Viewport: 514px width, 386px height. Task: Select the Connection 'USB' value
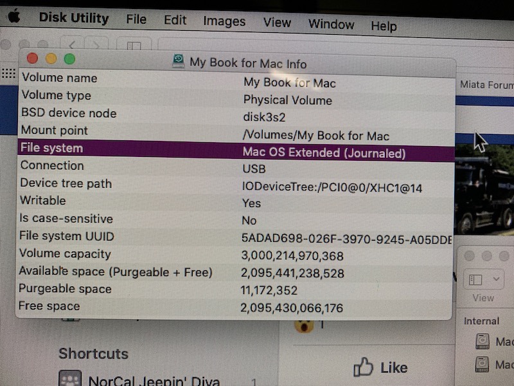click(254, 169)
